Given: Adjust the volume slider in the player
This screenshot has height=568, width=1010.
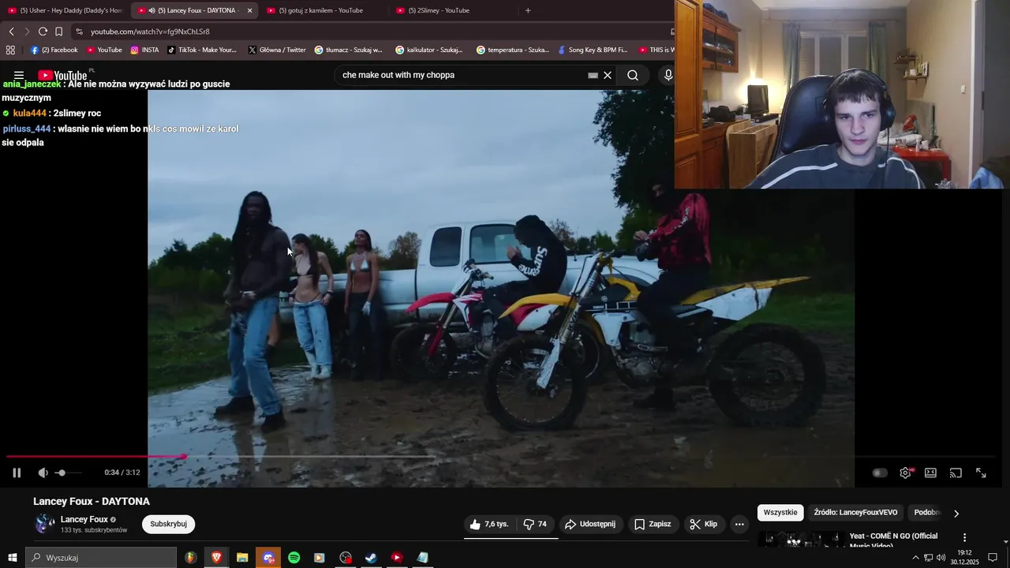Looking at the screenshot, I should click(x=67, y=473).
